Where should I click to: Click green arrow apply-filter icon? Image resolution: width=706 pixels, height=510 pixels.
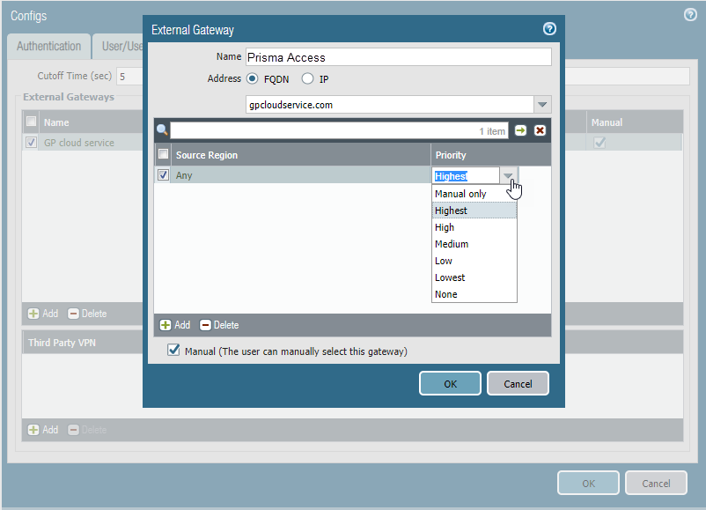click(520, 130)
